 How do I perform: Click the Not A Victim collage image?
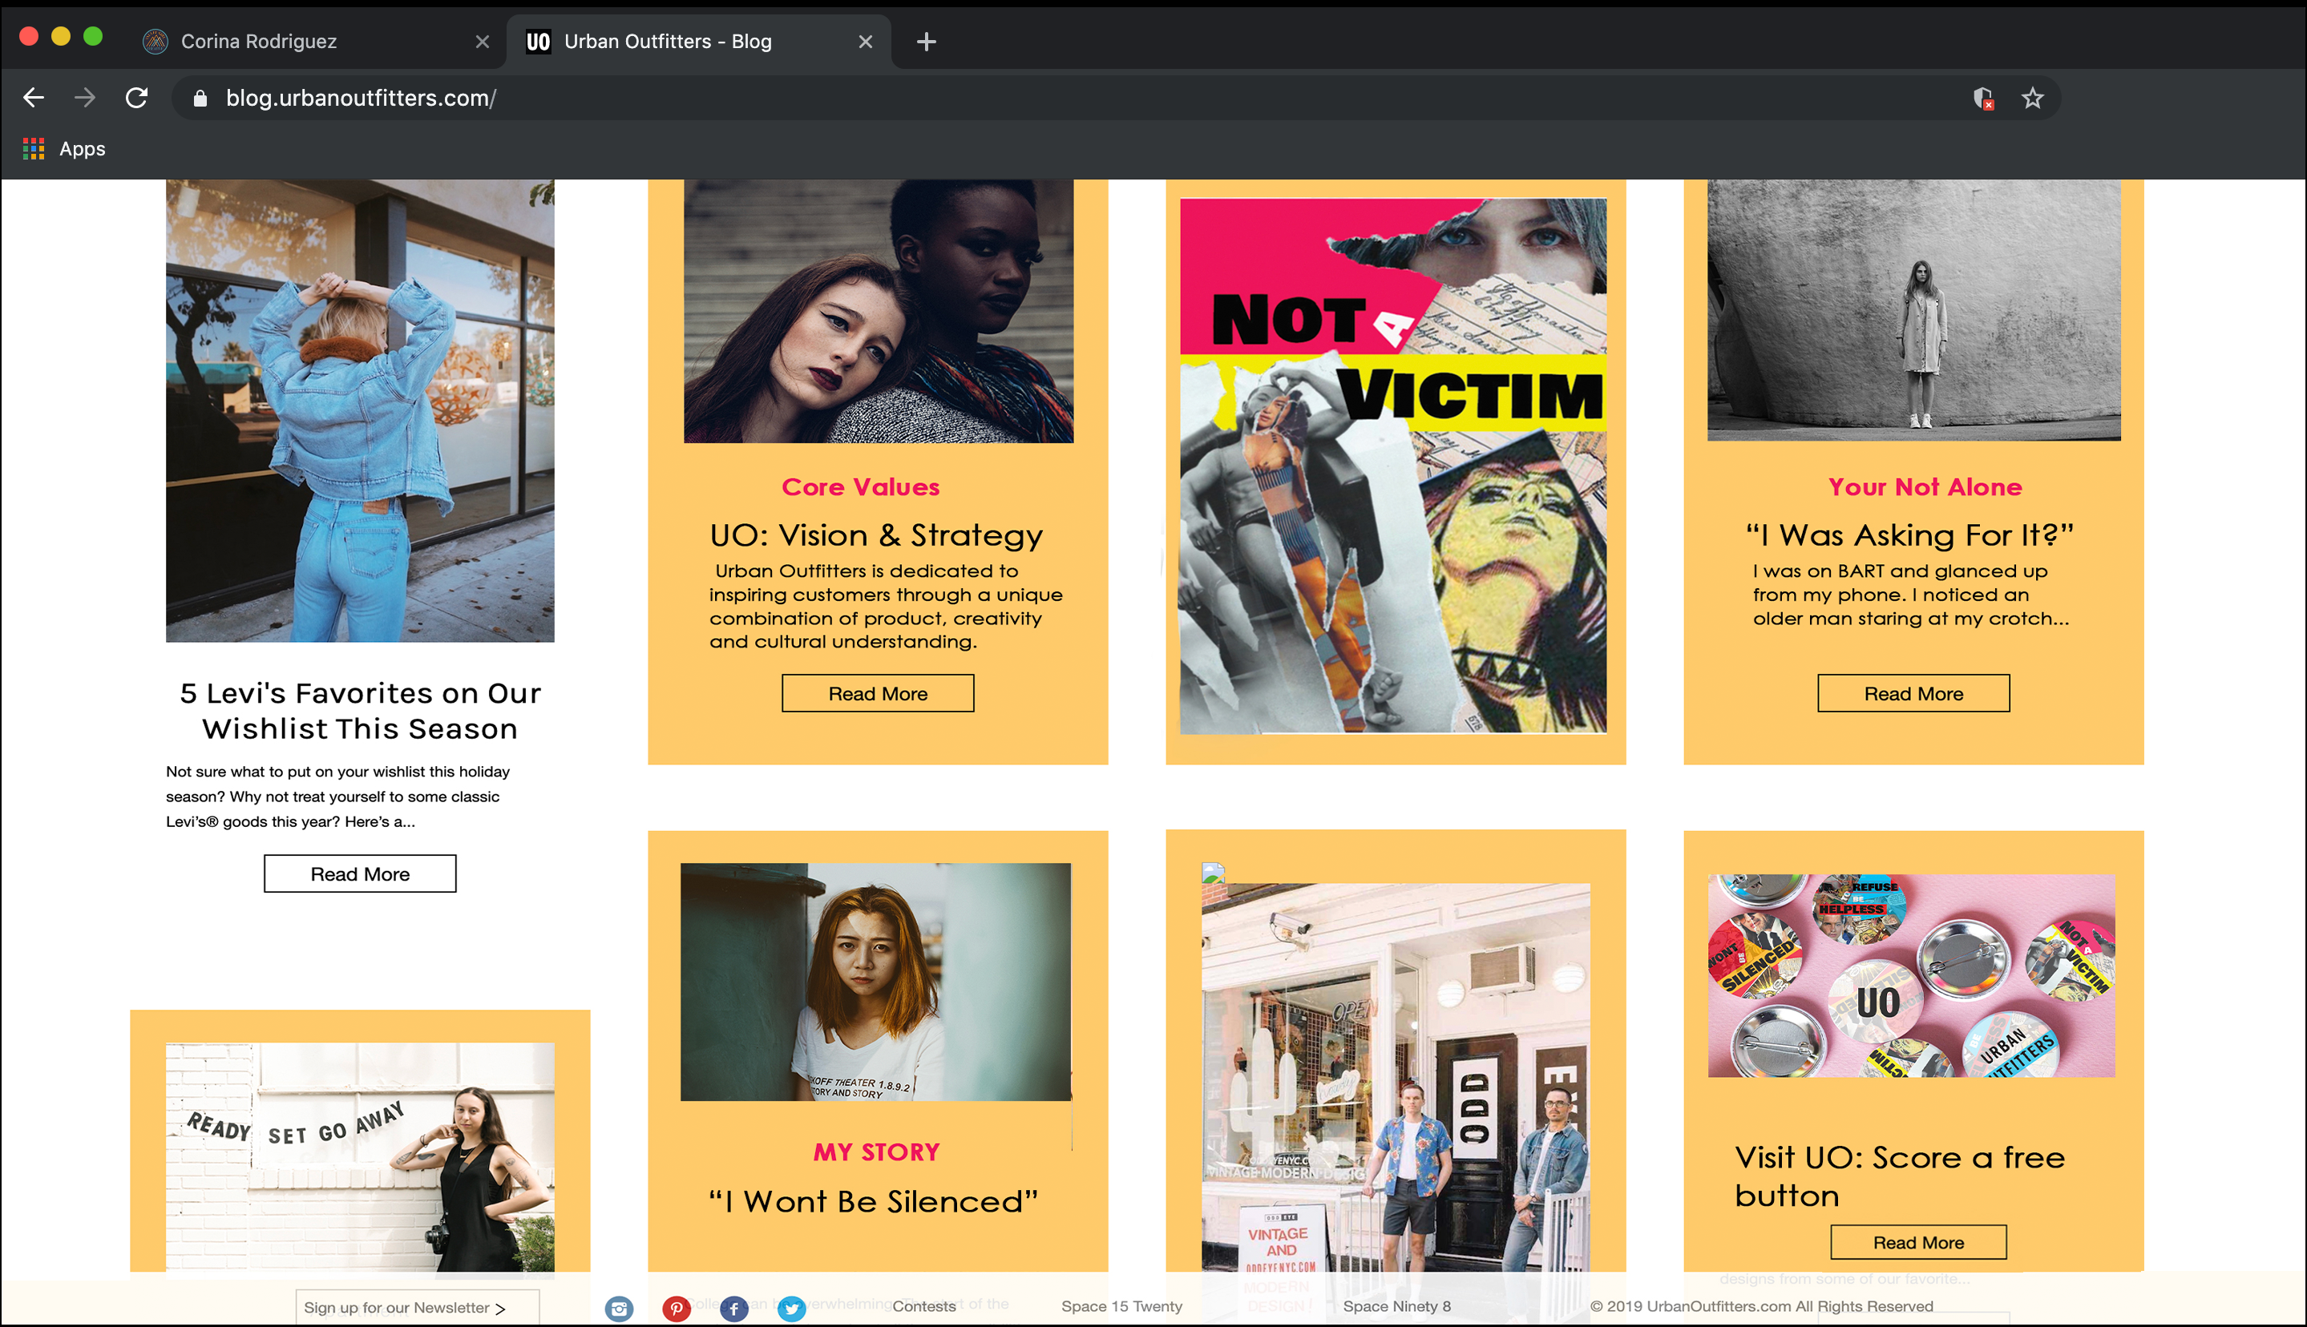click(x=1392, y=466)
